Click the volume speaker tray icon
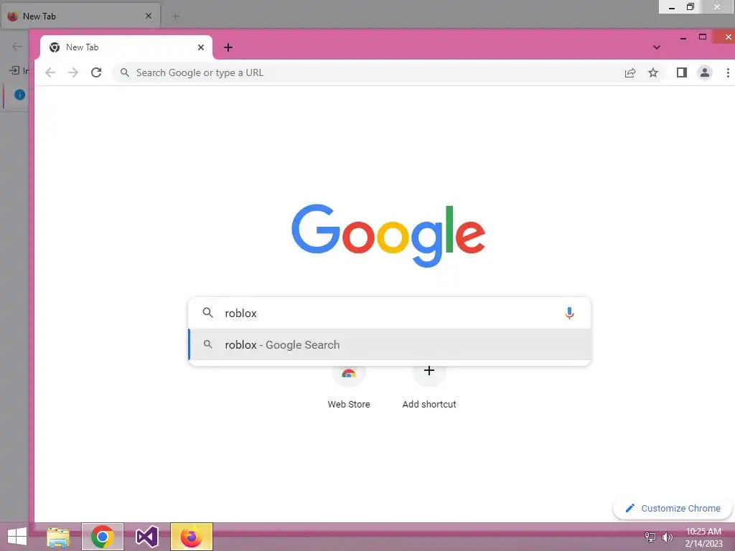Image resolution: width=735 pixels, height=551 pixels. click(x=667, y=537)
